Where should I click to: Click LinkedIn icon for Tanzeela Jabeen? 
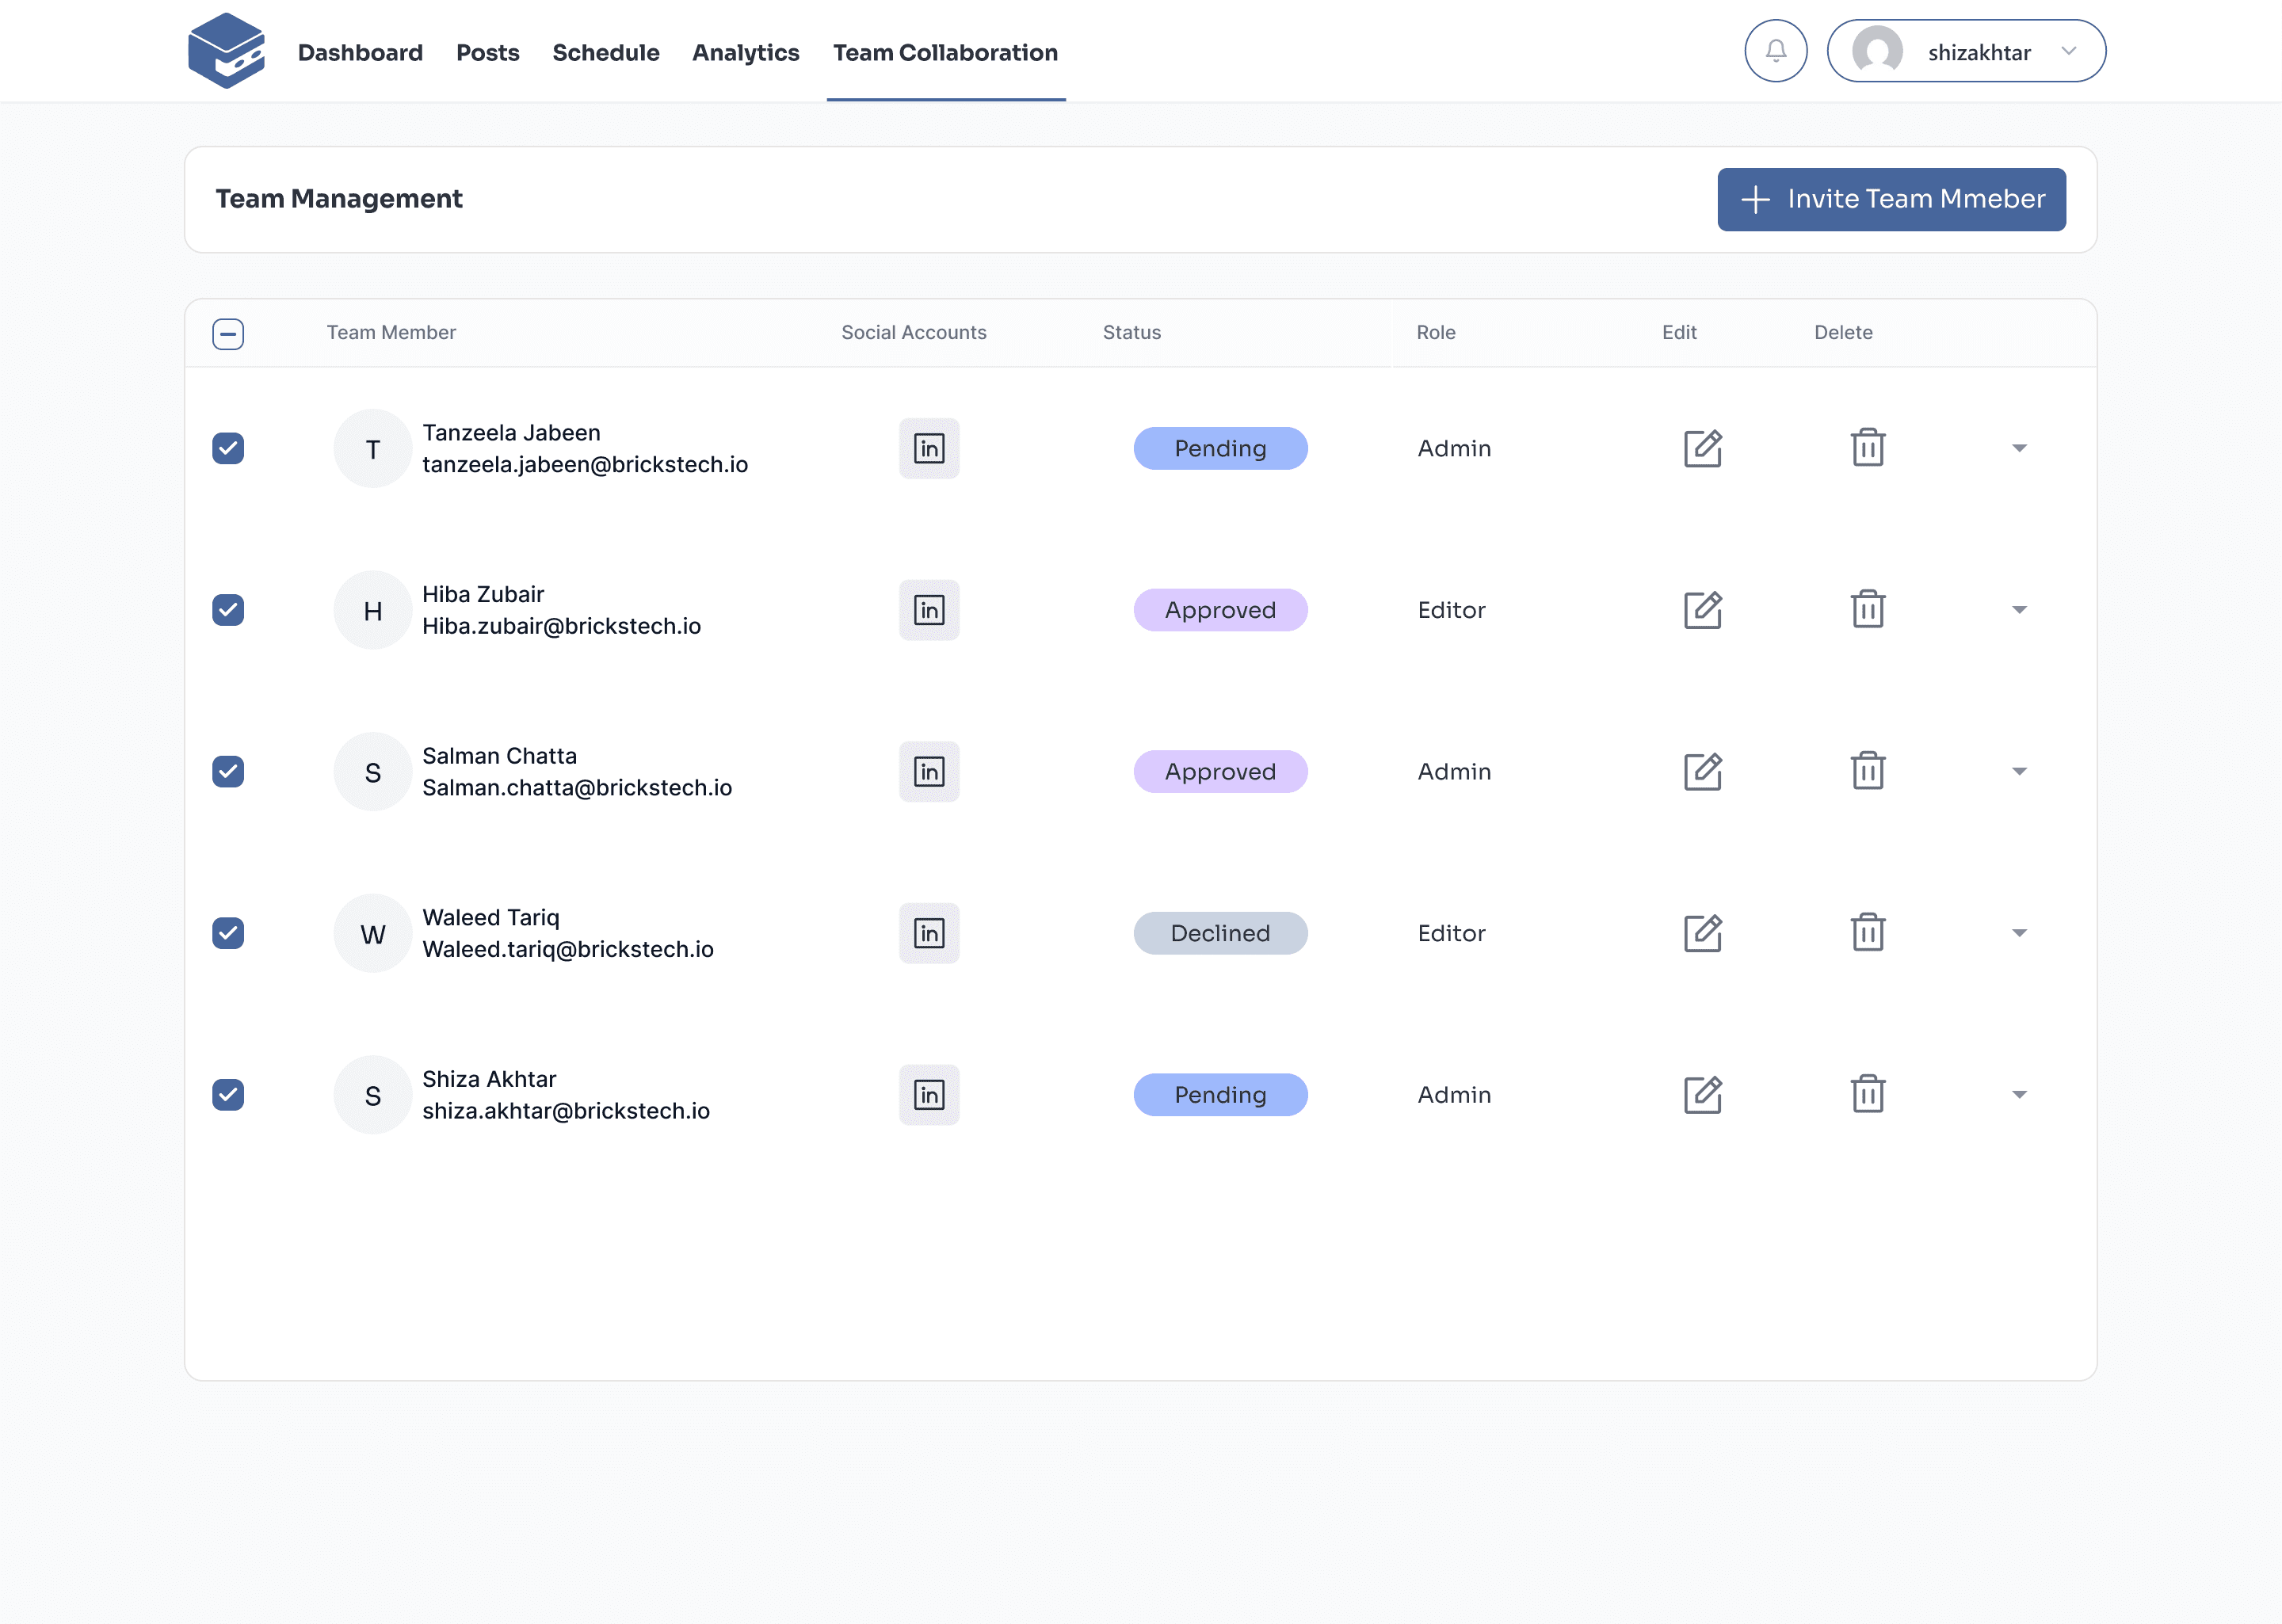point(928,448)
